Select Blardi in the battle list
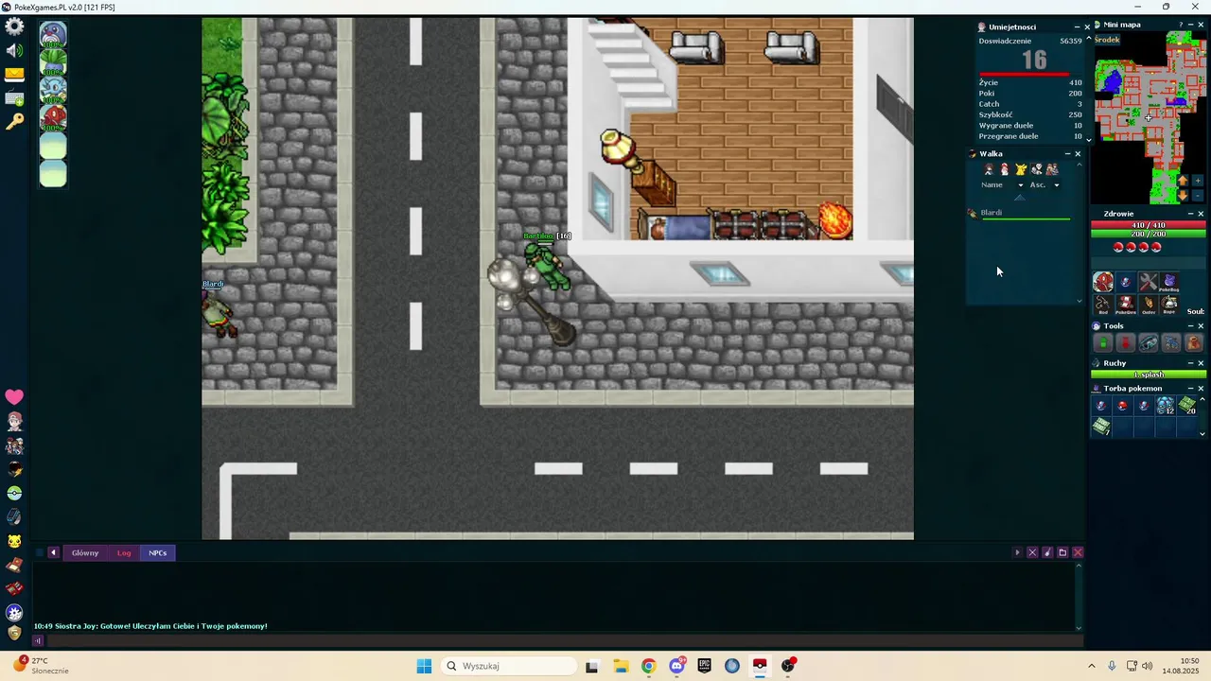 [1020, 213]
